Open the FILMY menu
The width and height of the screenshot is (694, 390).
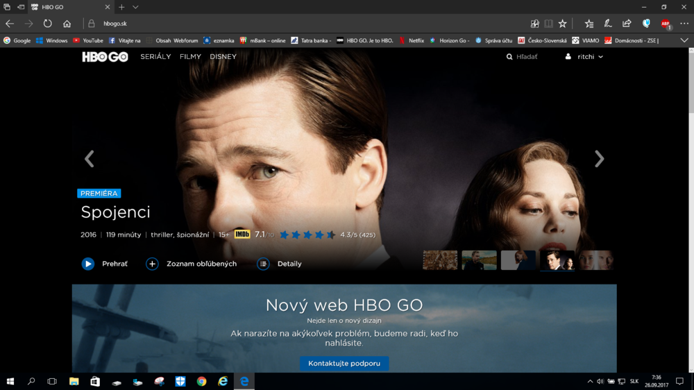190,57
